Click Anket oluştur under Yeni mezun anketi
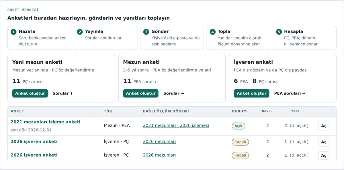This screenshot has height=170, width=344. point(30,93)
